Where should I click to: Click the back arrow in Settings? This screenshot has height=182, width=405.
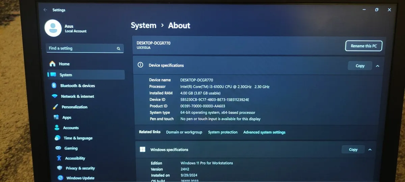point(45,10)
